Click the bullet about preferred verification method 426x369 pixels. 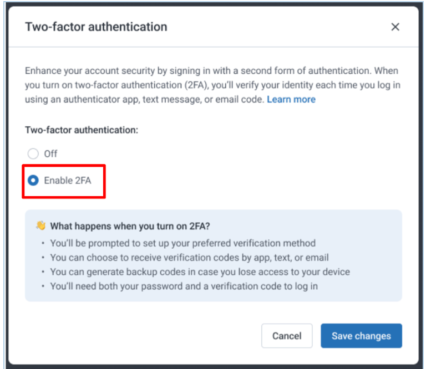(182, 243)
